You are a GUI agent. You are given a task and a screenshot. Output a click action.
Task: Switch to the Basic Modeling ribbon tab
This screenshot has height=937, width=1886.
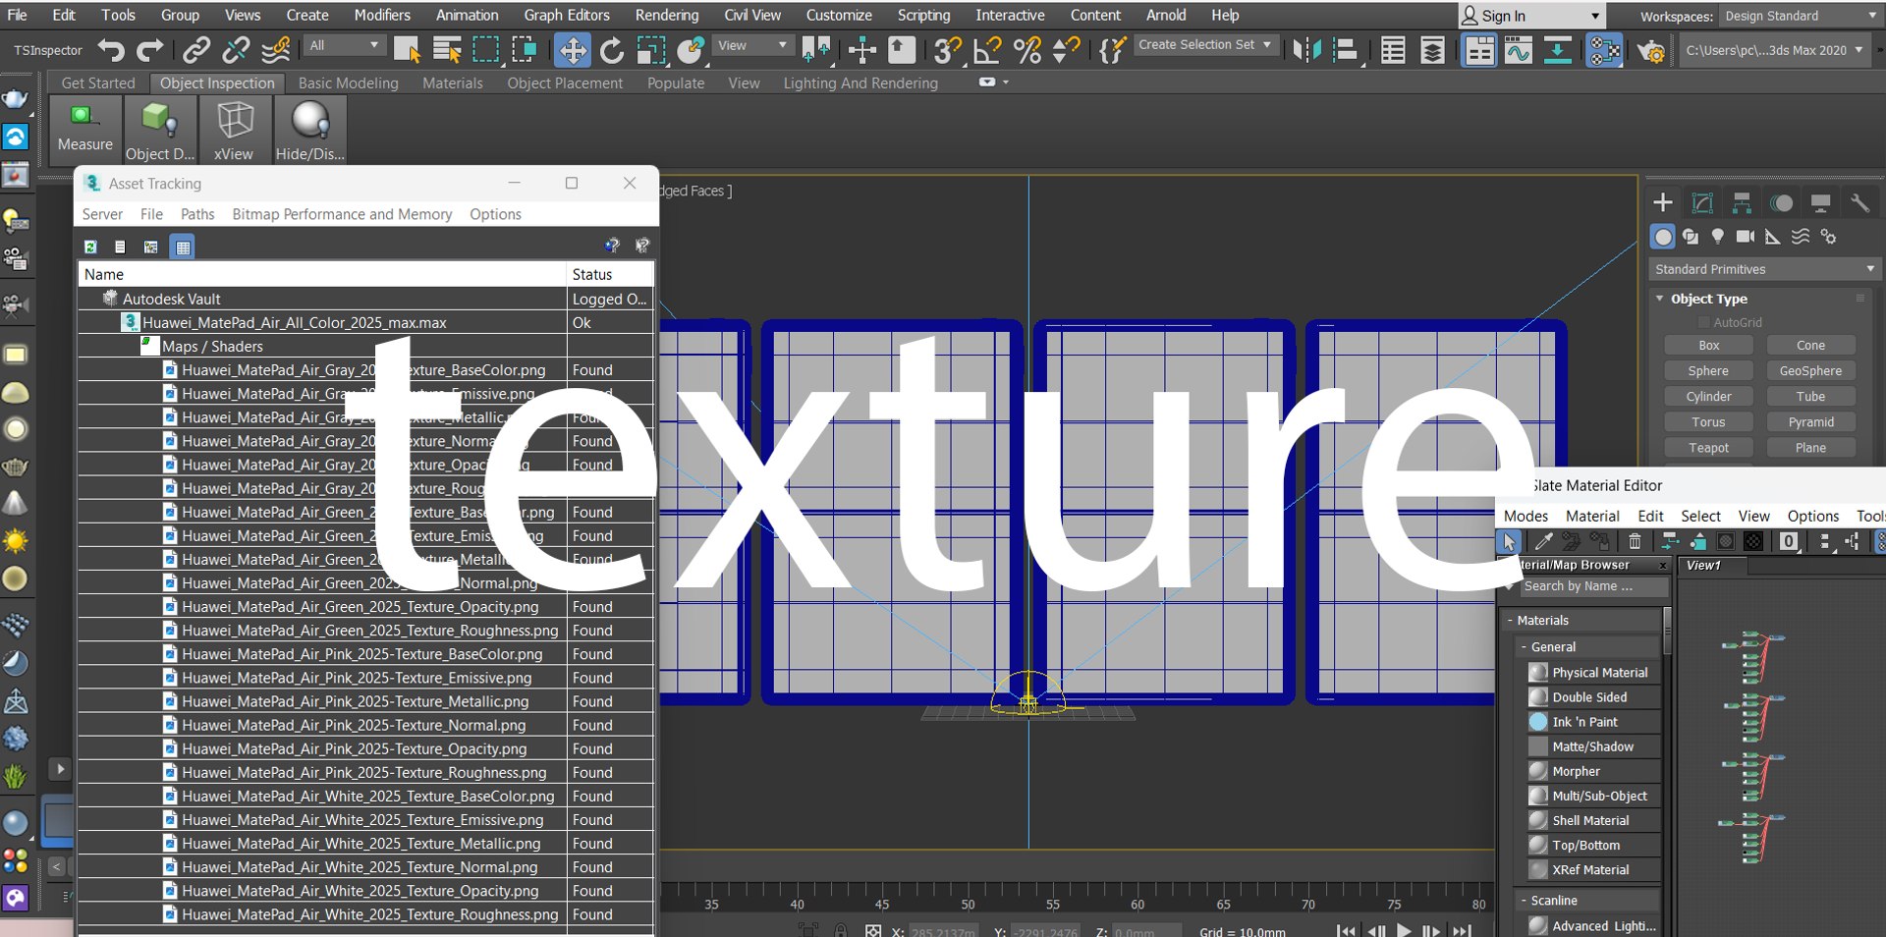348,83
